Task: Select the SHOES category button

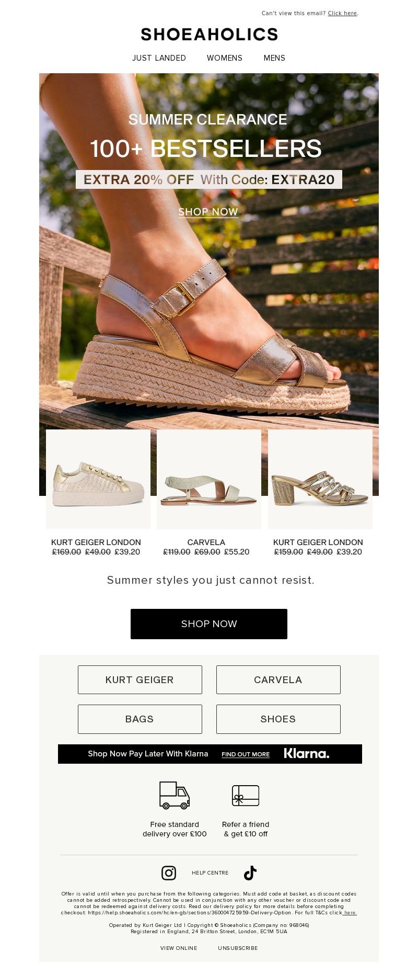Action: pyautogui.click(x=278, y=719)
